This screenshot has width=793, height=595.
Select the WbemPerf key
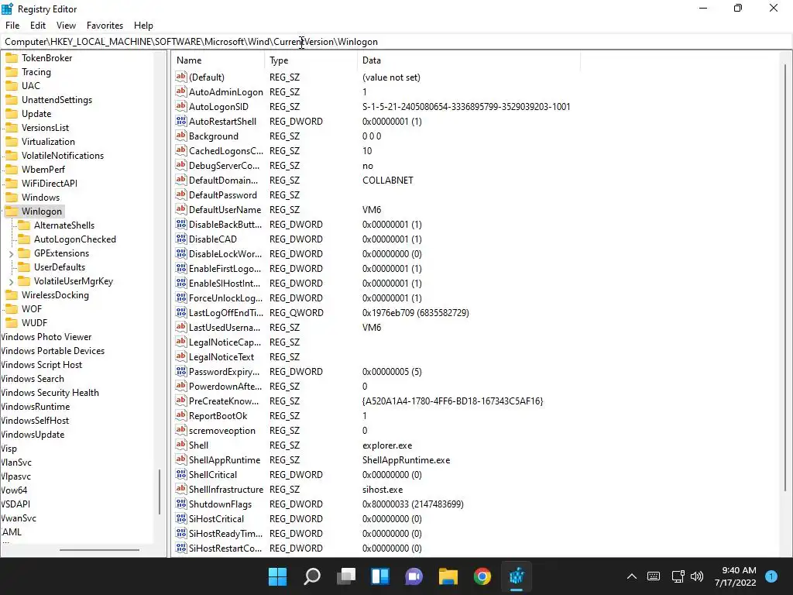coord(43,170)
